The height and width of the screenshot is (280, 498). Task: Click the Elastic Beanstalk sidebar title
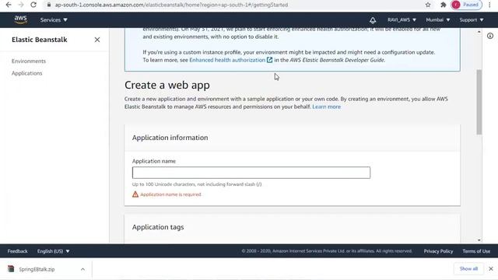[x=40, y=40]
